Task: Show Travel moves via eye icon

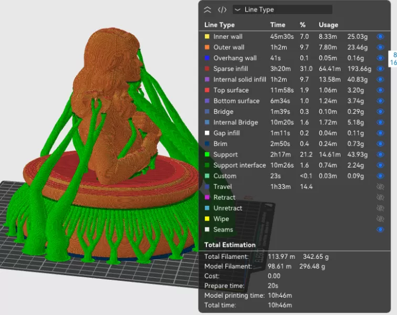Action: click(381, 186)
